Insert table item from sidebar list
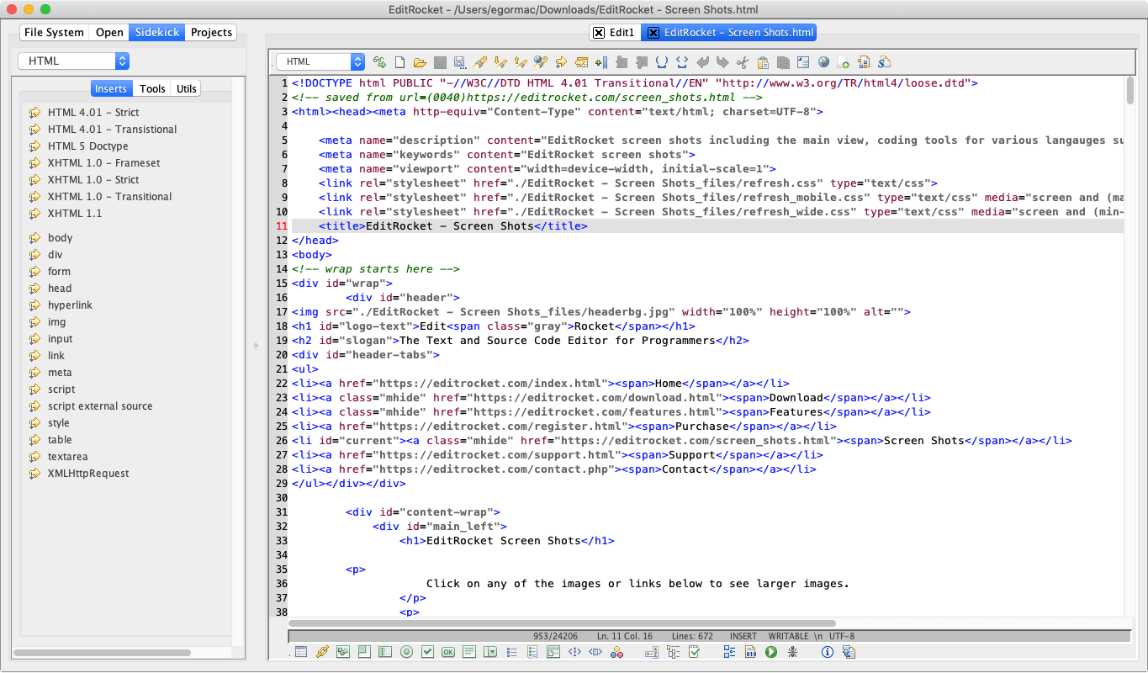The image size is (1148, 673). [x=60, y=439]
